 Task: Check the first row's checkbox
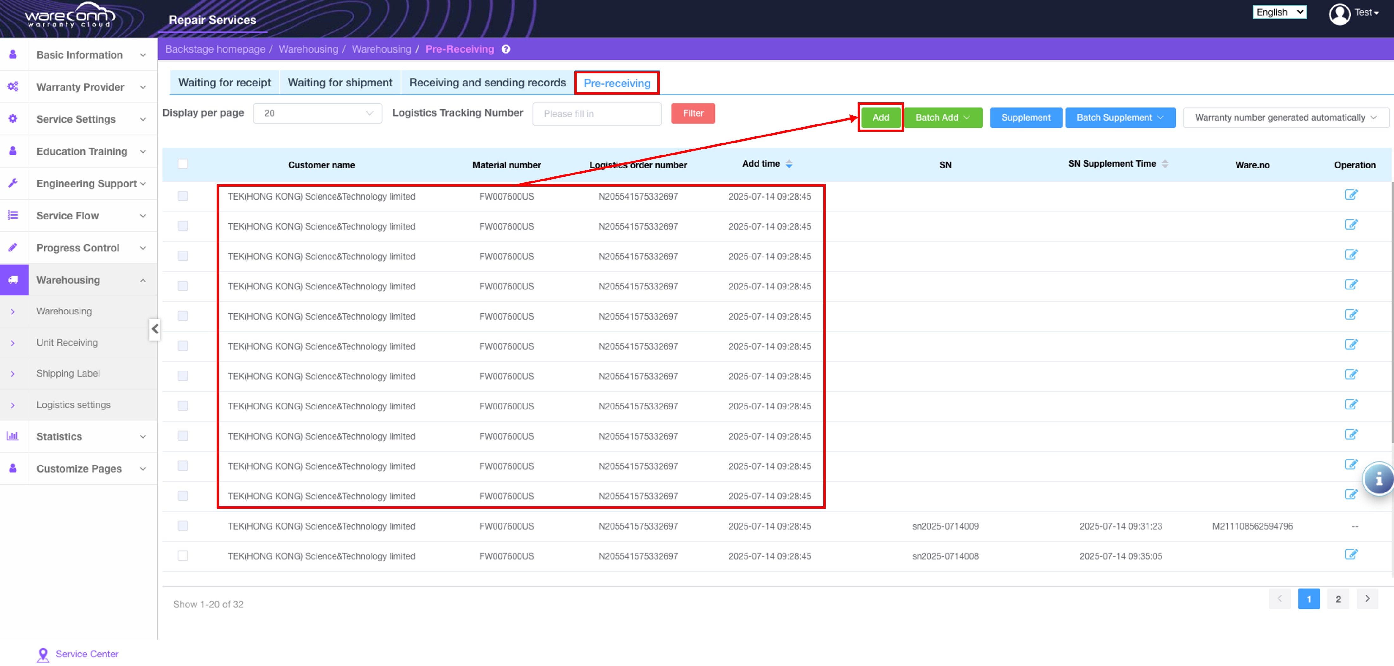pos(183,196)
